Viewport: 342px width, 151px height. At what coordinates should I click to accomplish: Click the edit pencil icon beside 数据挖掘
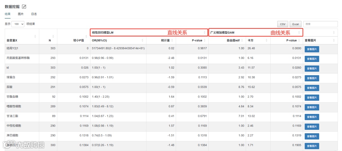[24, 7]
